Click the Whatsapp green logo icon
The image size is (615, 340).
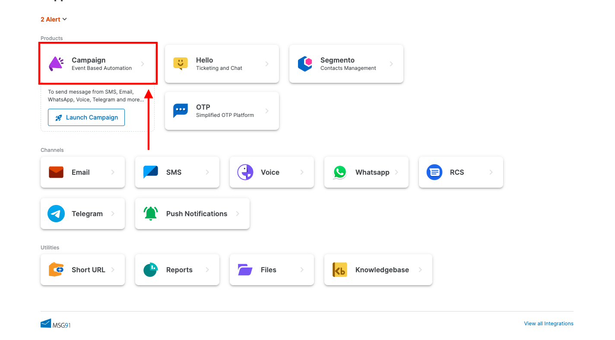340,172
